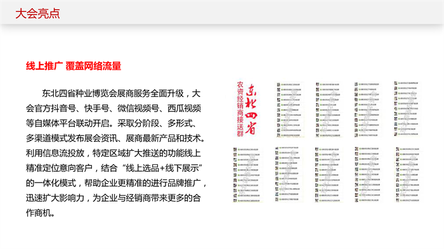The width and height of the screenshot is (444, 249).
Task: Click the vertical red text 农资经销商接送群
Action: (x=240, y=109)
